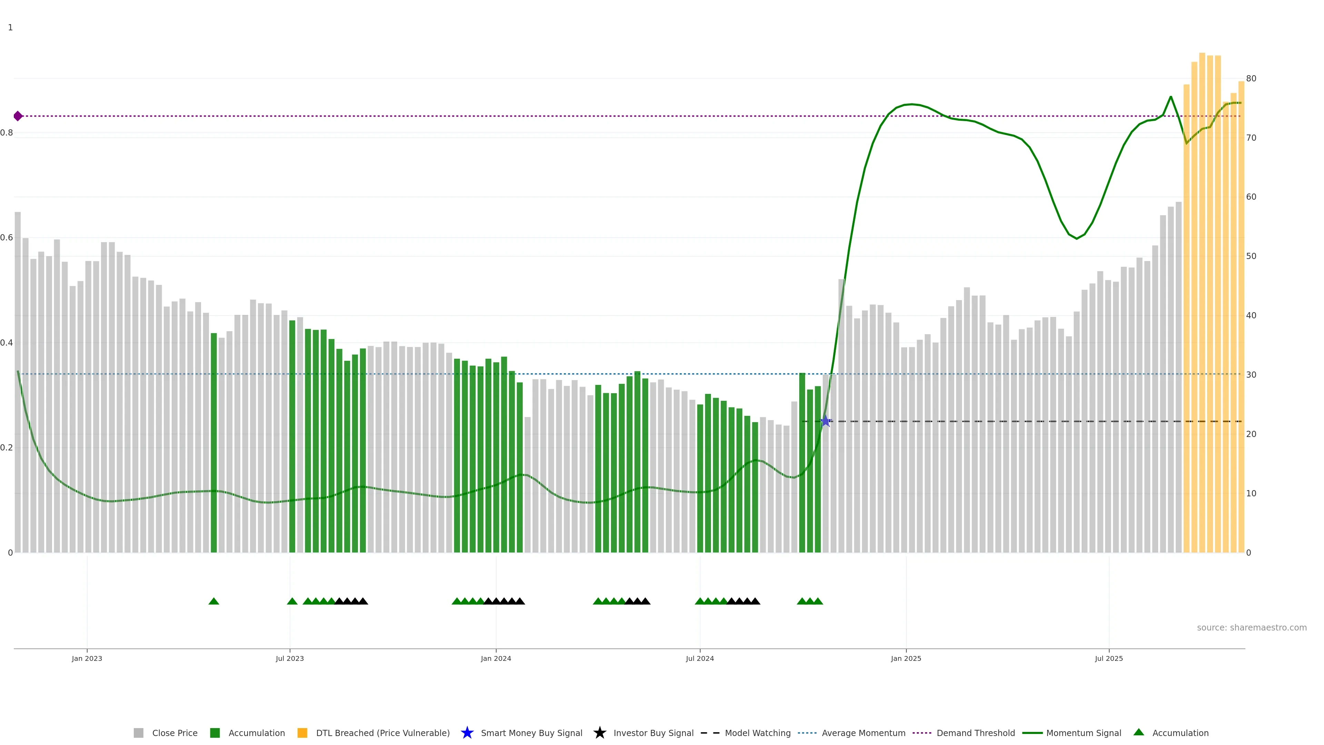Click the green Accumulation square swatch
This screenshot has height=745, width=1324.
tap(215, 733)
